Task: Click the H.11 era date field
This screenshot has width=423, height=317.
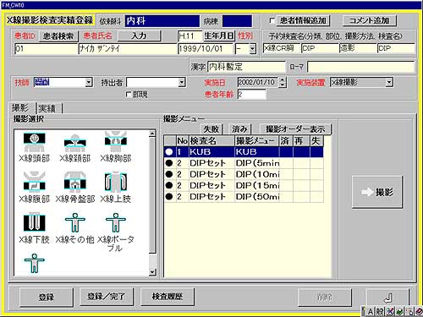Action: pos(190,36)
